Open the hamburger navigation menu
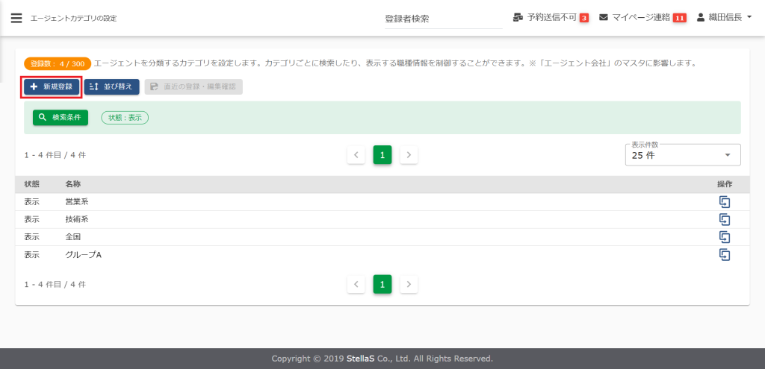Viewport: 765px width, 369px height. (x=16, y=18)
